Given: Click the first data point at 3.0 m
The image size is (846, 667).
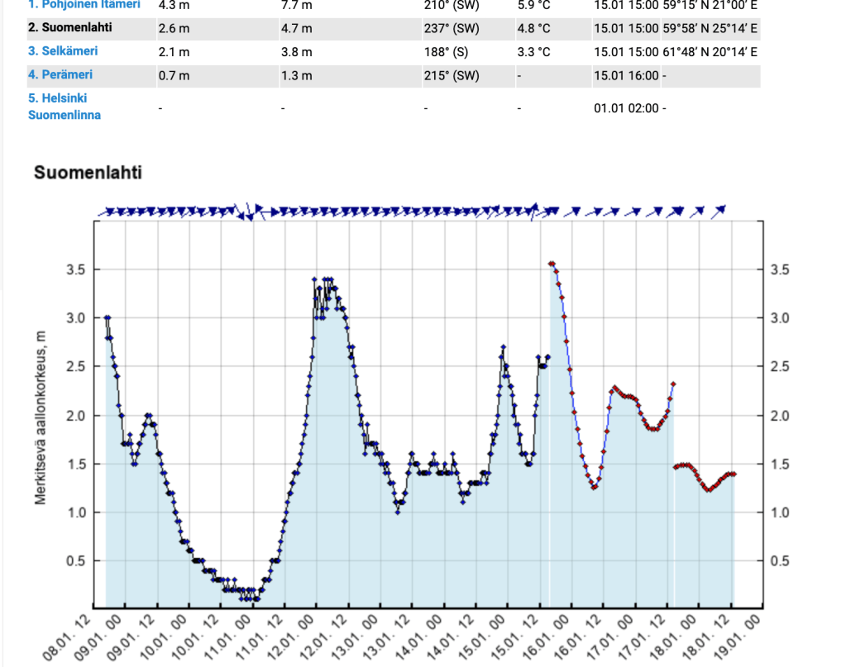Looking at the screenshot, I should [107, 318].
